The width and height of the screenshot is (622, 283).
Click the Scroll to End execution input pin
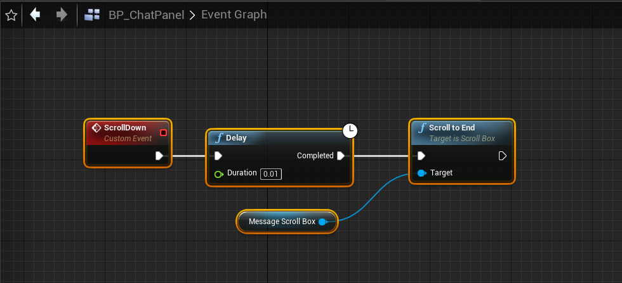pos(421,156)
